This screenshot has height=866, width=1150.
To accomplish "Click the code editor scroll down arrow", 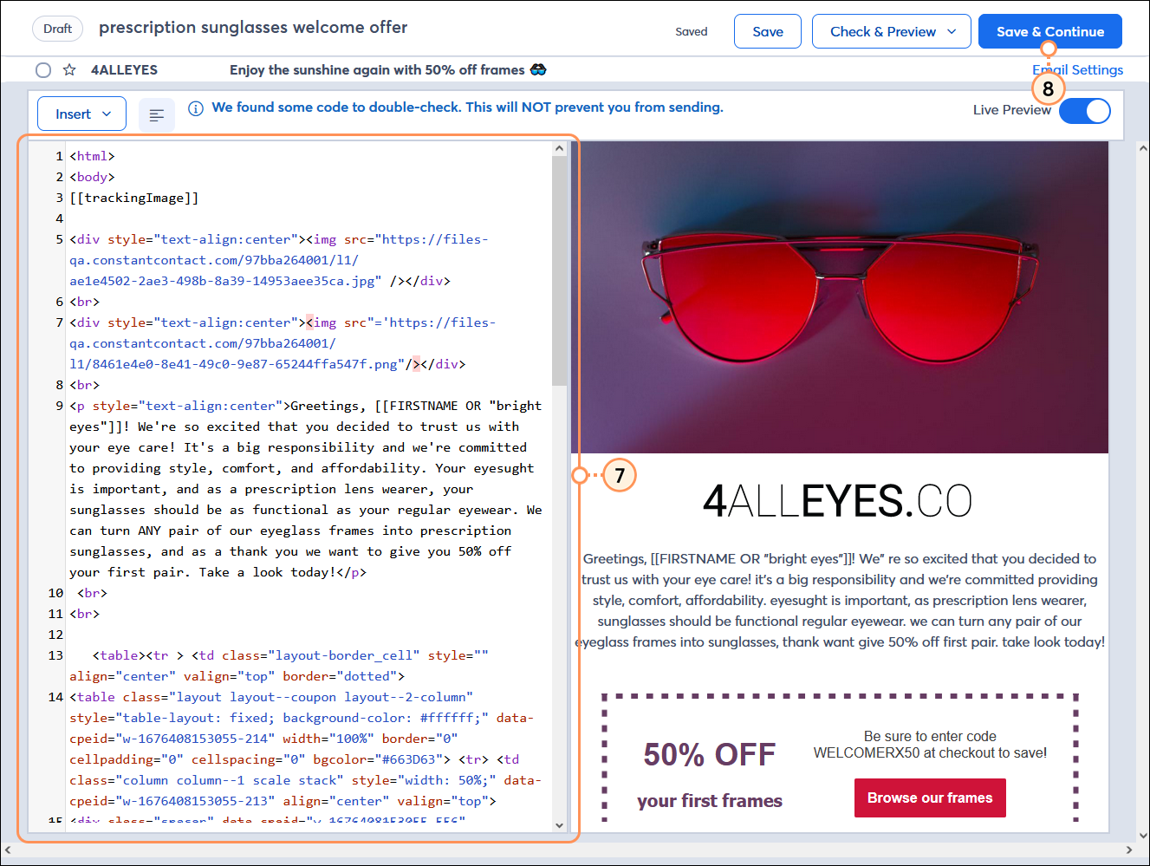I will 559,825.
